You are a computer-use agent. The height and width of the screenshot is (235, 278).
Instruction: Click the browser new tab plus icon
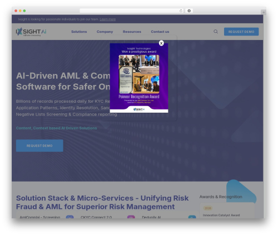(264, 12)
